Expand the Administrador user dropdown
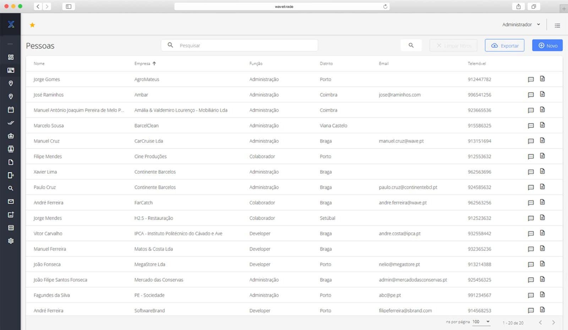 (x=521, y=25)
